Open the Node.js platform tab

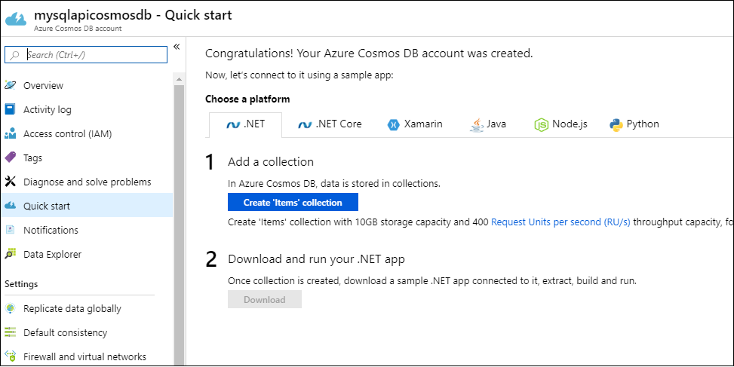560,124
